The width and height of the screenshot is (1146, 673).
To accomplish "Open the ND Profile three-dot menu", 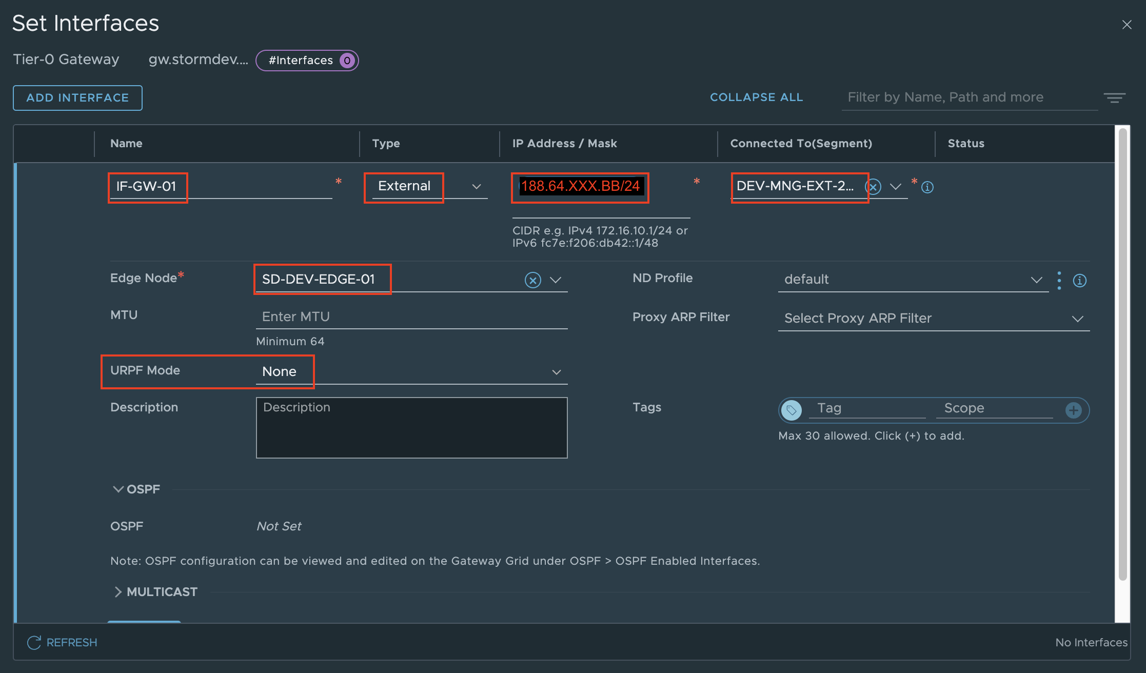I will [x=1059, y=281].
